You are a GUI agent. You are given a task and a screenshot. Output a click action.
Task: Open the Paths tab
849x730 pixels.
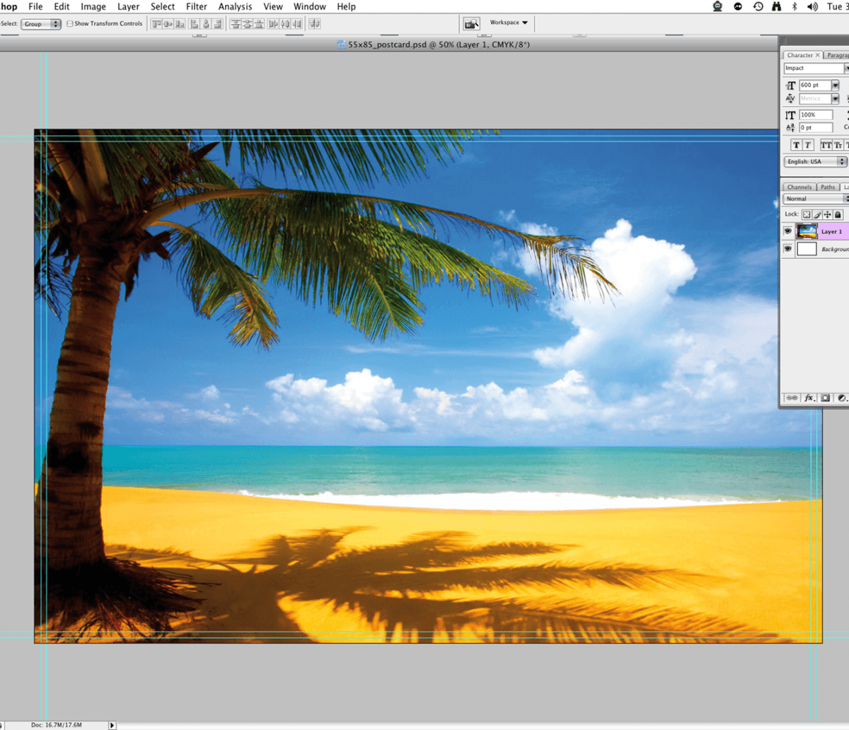pos(827,187)
